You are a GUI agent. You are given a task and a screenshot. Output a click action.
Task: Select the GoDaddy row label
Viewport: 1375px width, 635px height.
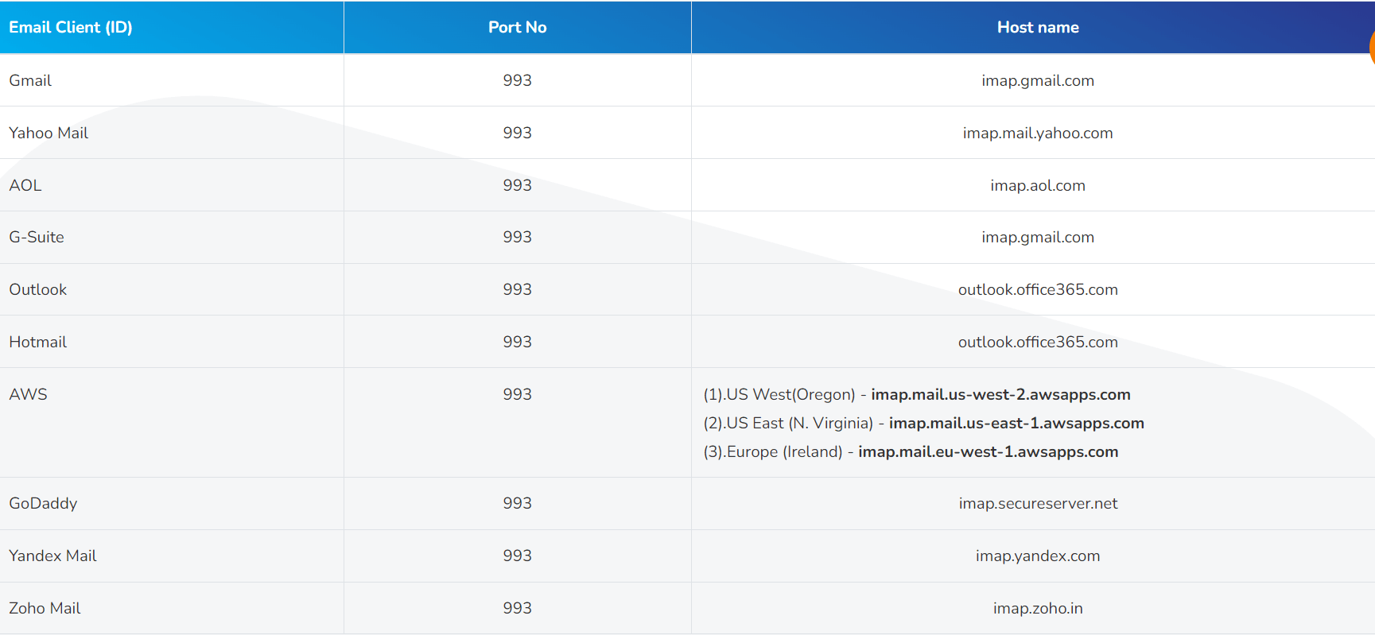pyautogui.click(x=43, y=503)
